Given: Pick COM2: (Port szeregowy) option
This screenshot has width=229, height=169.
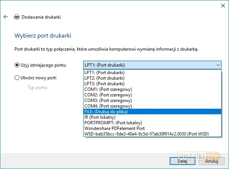Looking at the screenshot, I should pyautogui.click(x=108, y=95).
